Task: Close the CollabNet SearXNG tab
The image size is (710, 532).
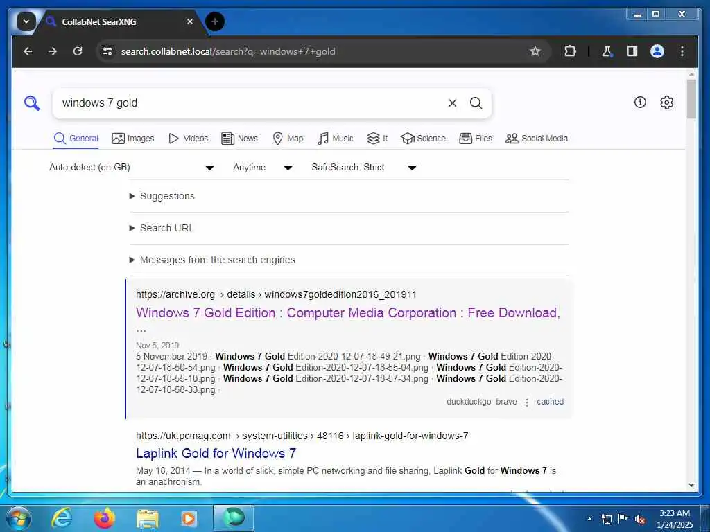Action: pyautogui.click(x=190, y=21)
